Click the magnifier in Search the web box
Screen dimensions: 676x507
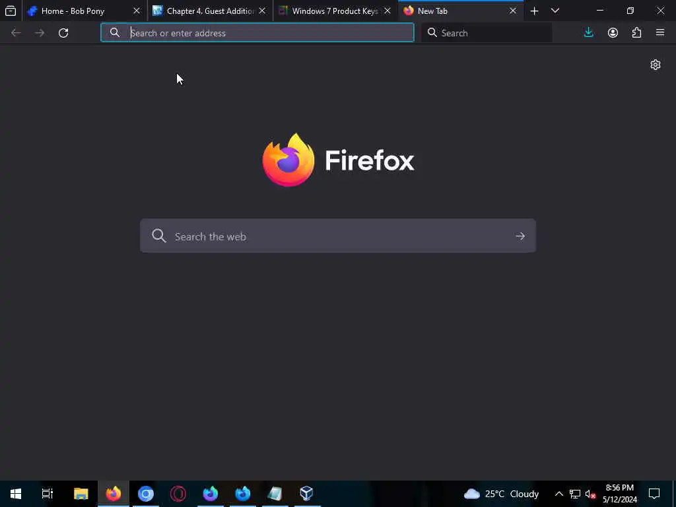coord(158,236)
